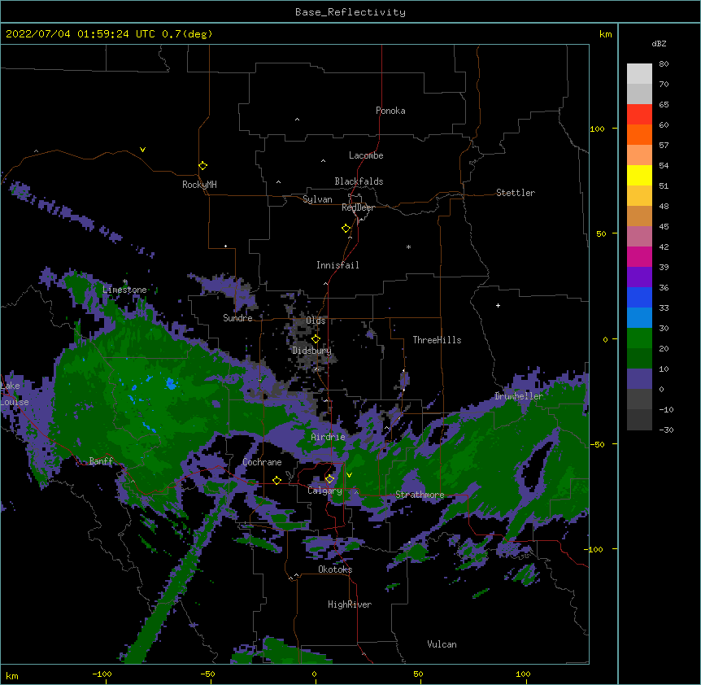Click the RockyMH label
This screenshot has height=685, width=701.
point(199,185)
